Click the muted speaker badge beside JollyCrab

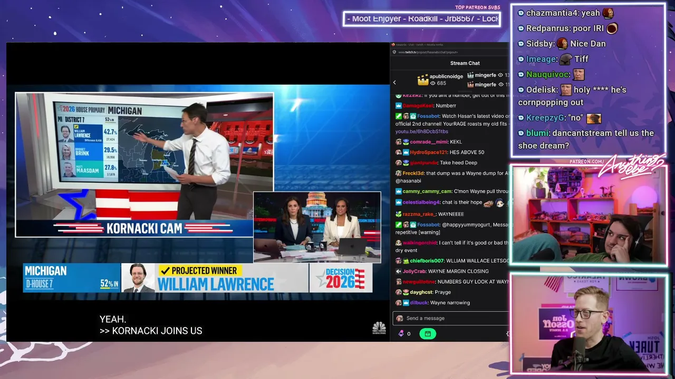click(x=399, y=271)
